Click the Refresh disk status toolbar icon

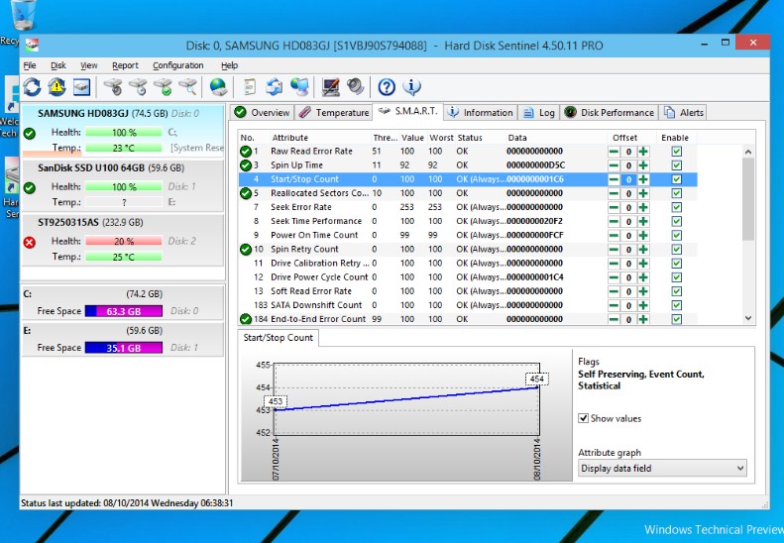click(x=32, y=87)
